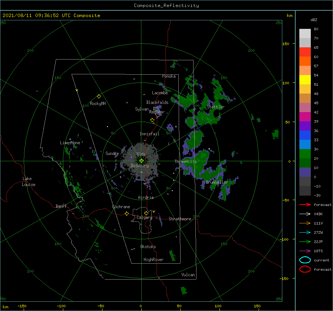
Task: Click the Cochrane town label
Action: pyautogui.click(x=121, y=207)
